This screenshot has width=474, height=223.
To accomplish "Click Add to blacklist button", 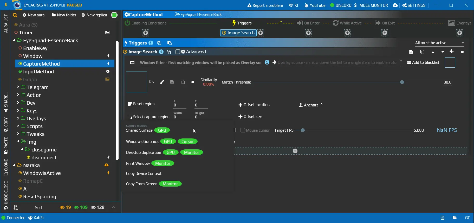I will click(x=423, y=62).
